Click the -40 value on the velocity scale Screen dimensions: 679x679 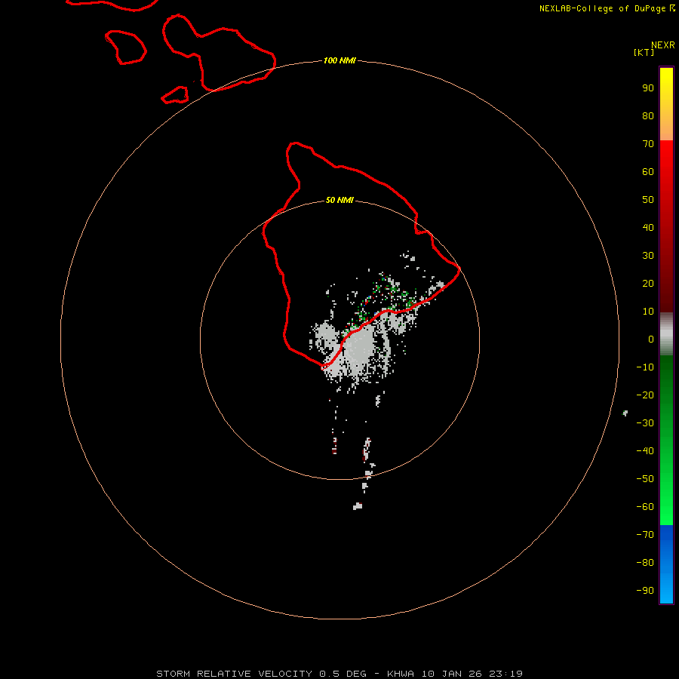point(645,451)
